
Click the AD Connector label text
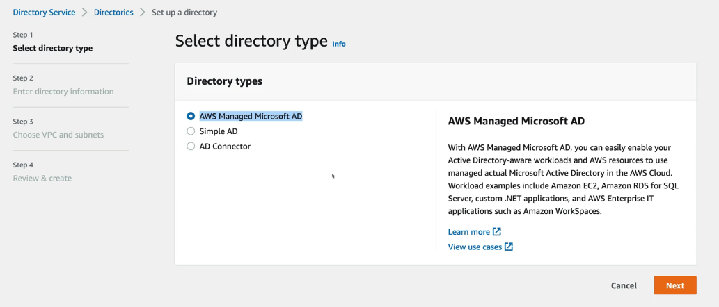click(x=225, y=147)
